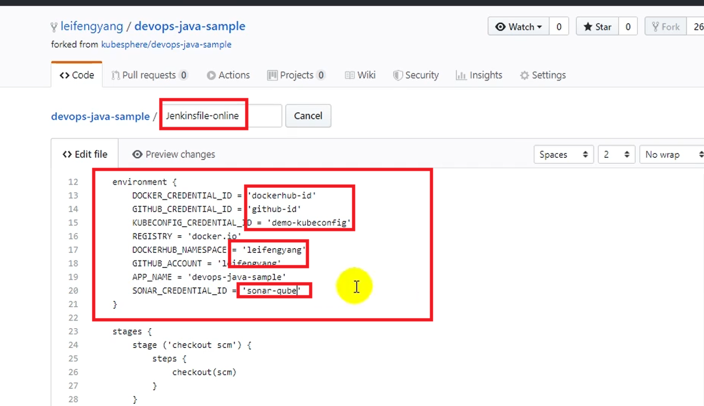Click the Wiki book icon
Image resolution: width=704 pixels, height=406 pixels.
350,76
